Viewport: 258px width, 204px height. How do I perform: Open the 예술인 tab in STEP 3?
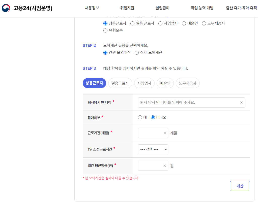click(x=165, y=83)
